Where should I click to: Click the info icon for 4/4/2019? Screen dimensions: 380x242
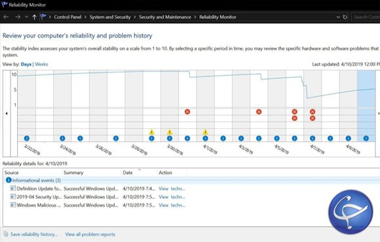259,139
